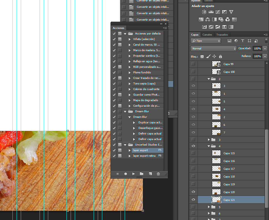Collapse the Acciones por defecto set

point(125,34)
